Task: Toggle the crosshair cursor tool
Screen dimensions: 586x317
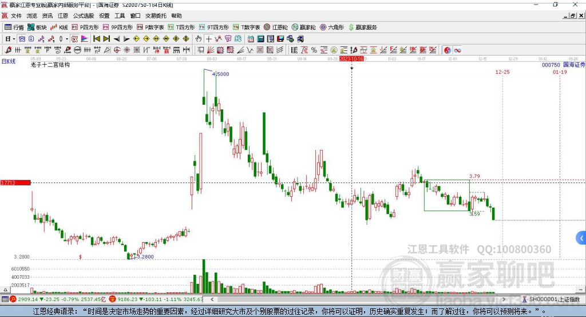Action: 208,39
